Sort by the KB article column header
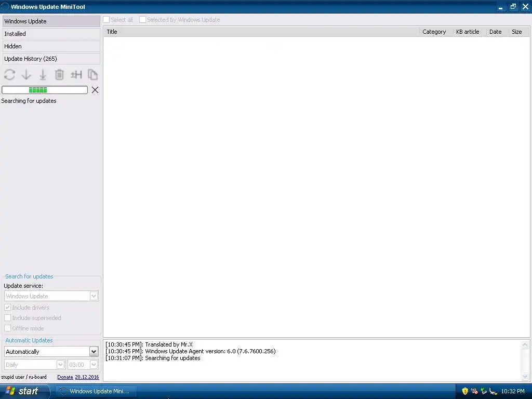Screen dimensions: 532x399 469,32
